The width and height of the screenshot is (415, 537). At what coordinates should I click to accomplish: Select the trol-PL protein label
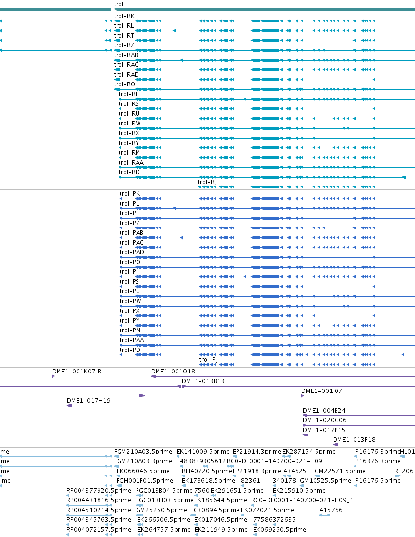[x=129, y=204]
